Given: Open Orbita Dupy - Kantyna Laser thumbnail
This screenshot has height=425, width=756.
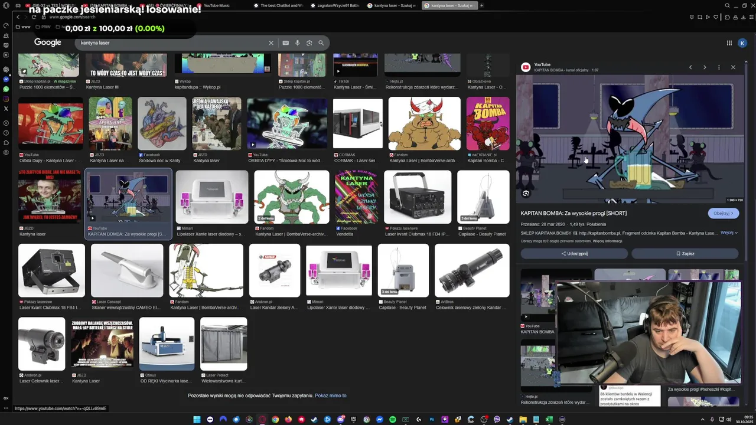Looking at the screenshot, I should click(x=51, y=123).
